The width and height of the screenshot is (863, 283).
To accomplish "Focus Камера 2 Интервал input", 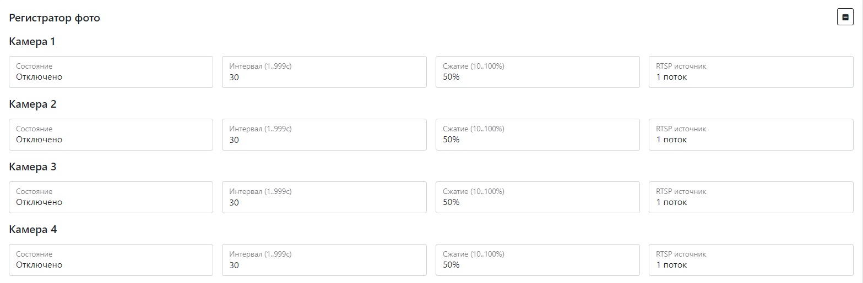I will click(x=324, y=135).
